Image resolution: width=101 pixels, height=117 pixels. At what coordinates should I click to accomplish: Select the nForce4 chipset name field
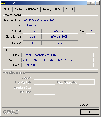[x=60, y=31]
